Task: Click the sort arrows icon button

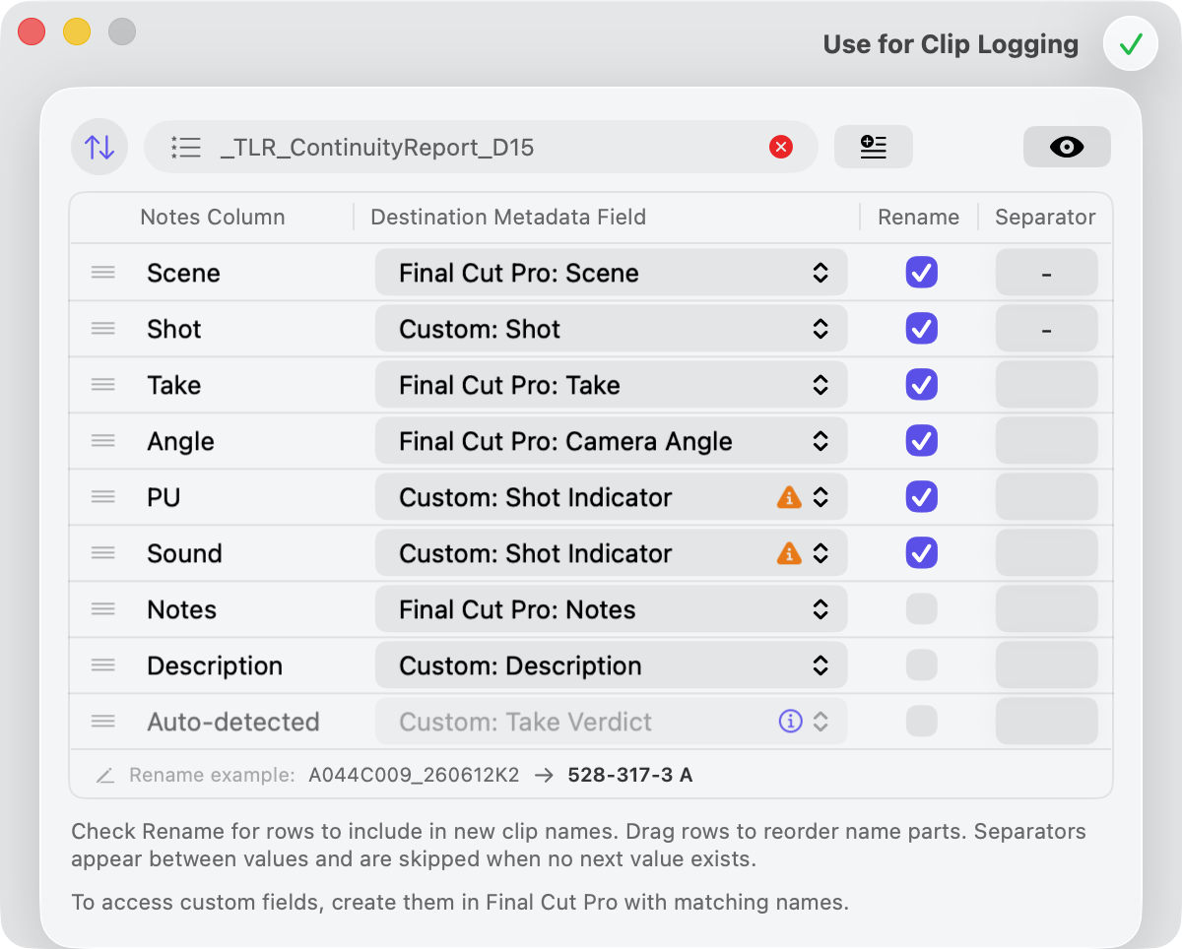Action: point(99,147)
